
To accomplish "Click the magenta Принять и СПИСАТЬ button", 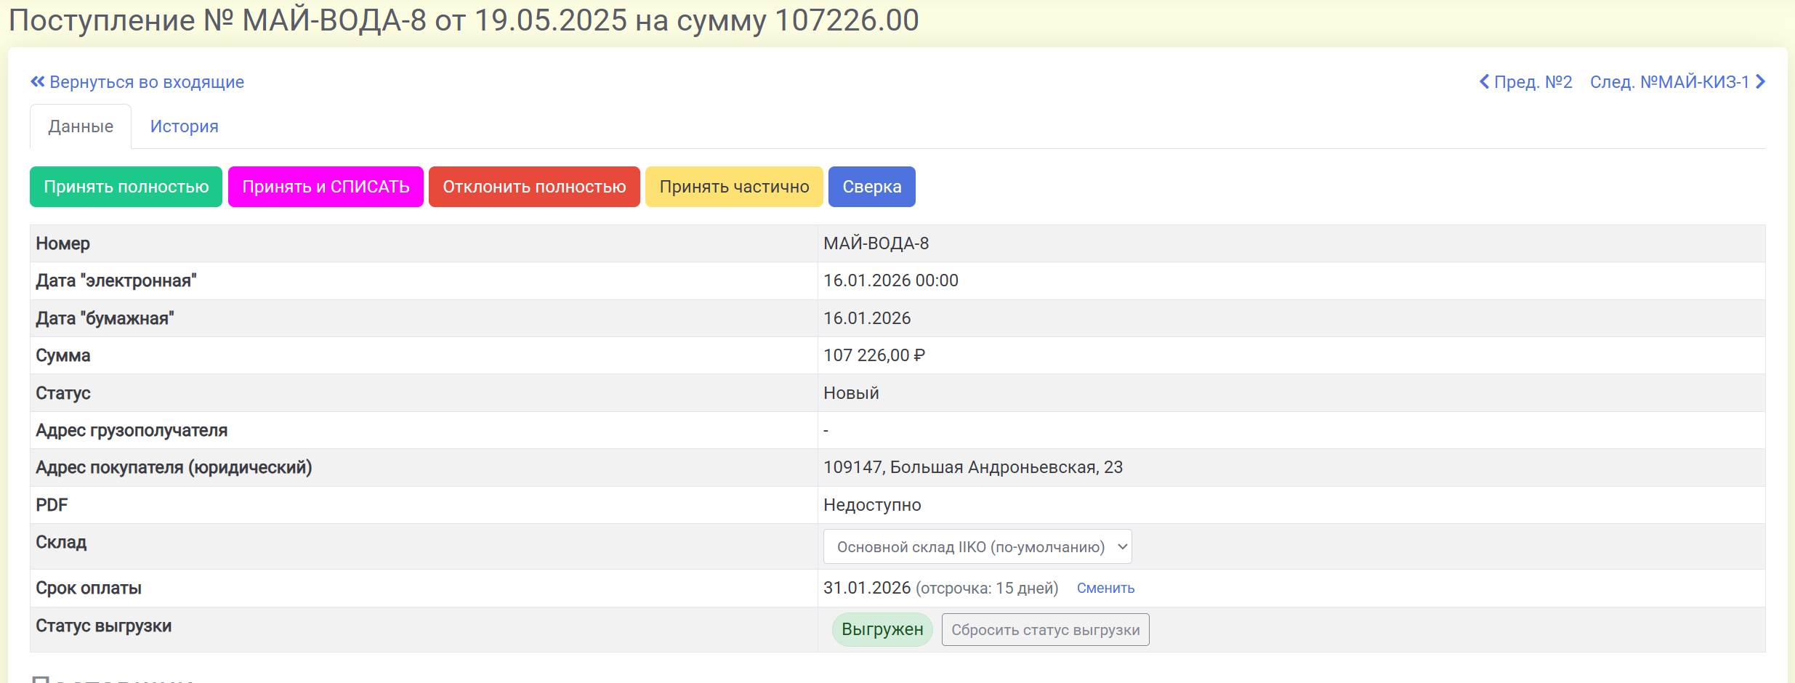I will (326, 187).
